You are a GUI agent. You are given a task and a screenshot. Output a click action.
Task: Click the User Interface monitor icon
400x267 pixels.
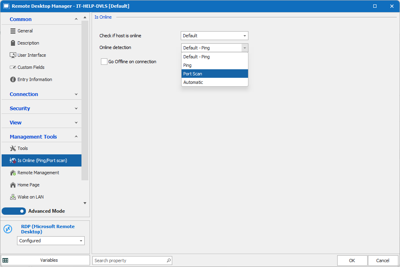coord(13,55)
